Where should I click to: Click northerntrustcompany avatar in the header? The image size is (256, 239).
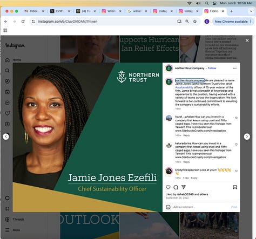(169, 68)
